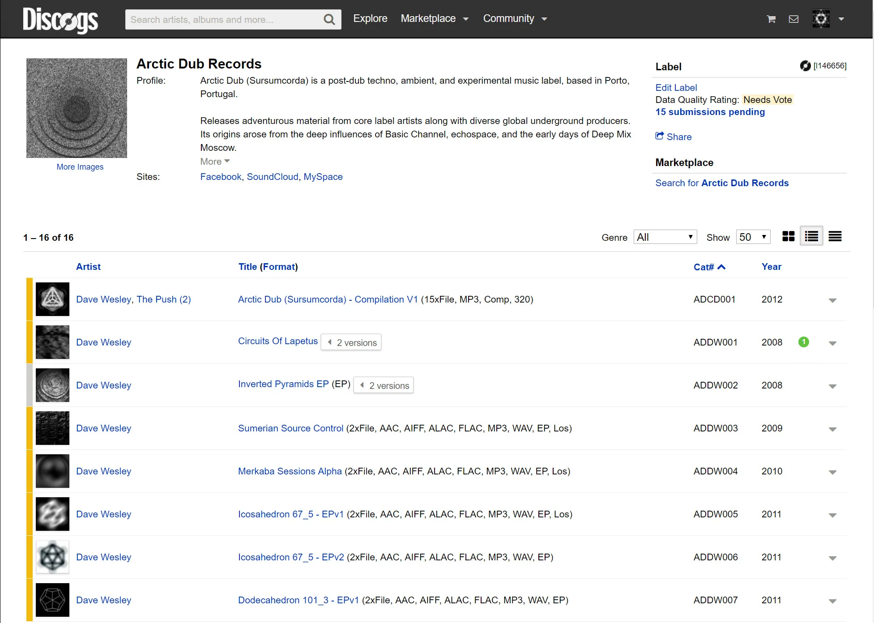
Task: Expand the Marketplace menu
Action: (x=435, y=19)
